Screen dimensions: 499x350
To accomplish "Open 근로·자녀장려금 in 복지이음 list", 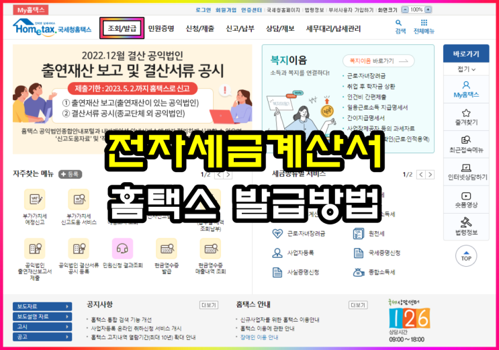I will 366,76.
